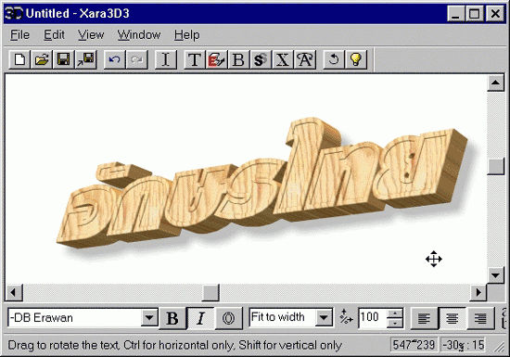Click the vertical scrollbar thumb
This screenshot has width=510, height=357.
[495, 167]
